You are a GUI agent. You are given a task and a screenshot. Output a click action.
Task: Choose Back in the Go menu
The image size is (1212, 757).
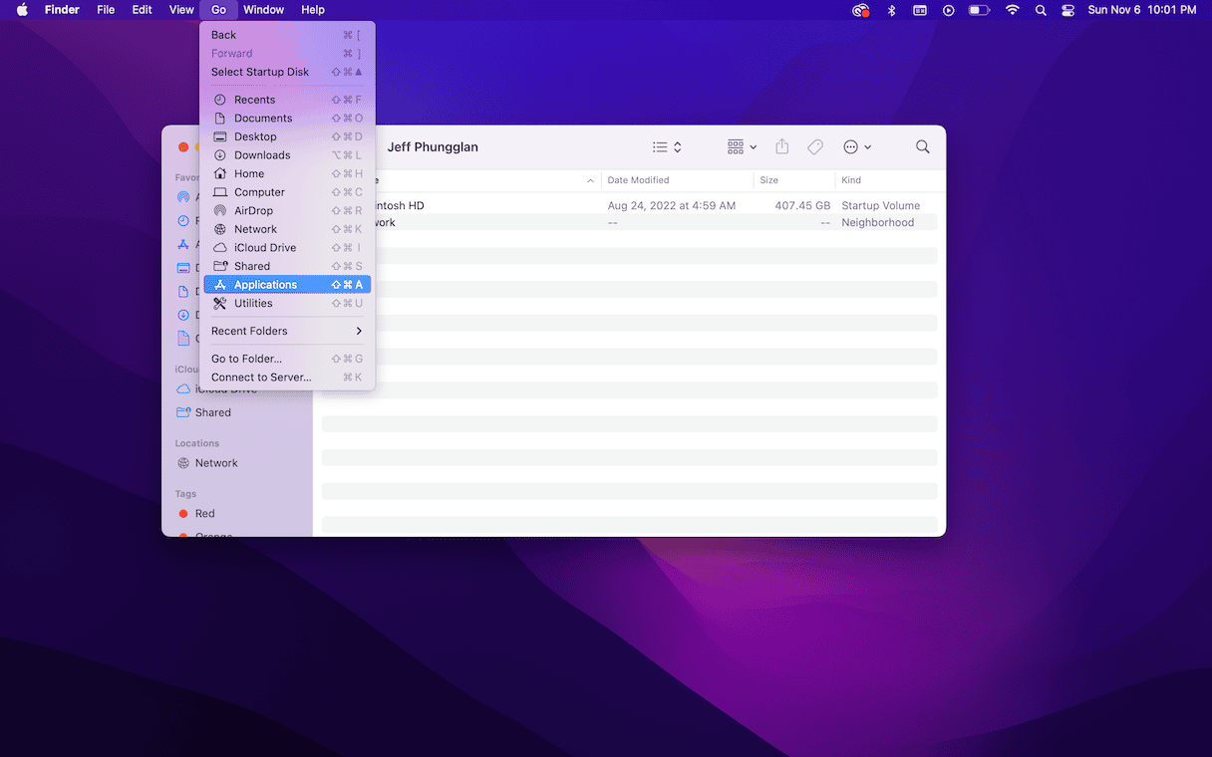[287, 35]
